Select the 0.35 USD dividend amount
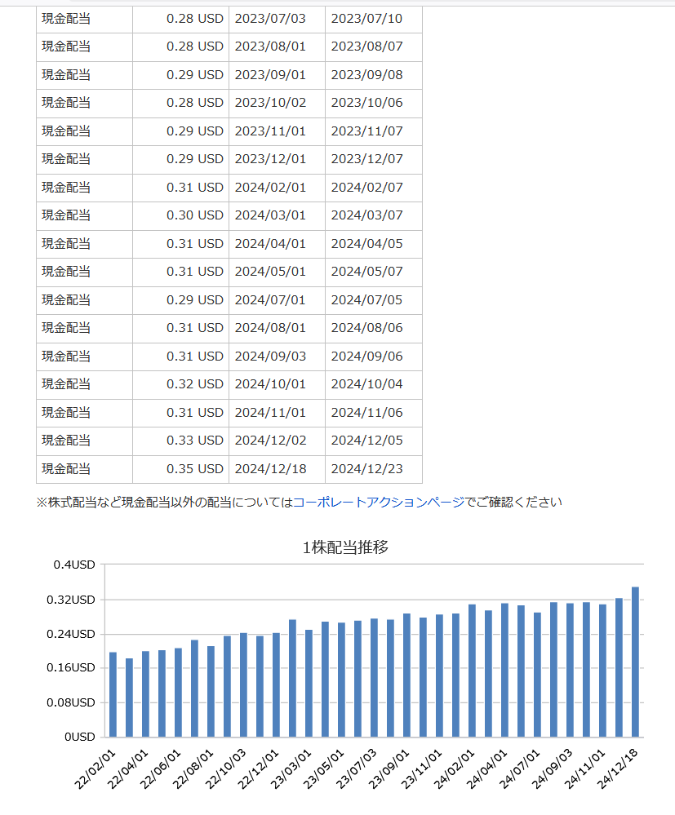 pos(197,469)
